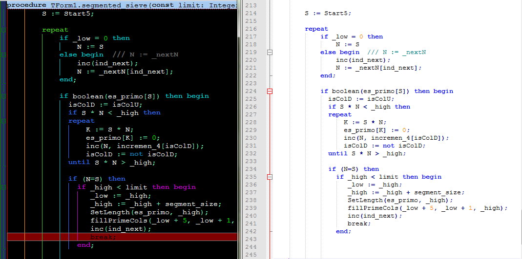Click line number 228 in the gutter
This screenshot has height=259, width=522.
tap(251, 122)
